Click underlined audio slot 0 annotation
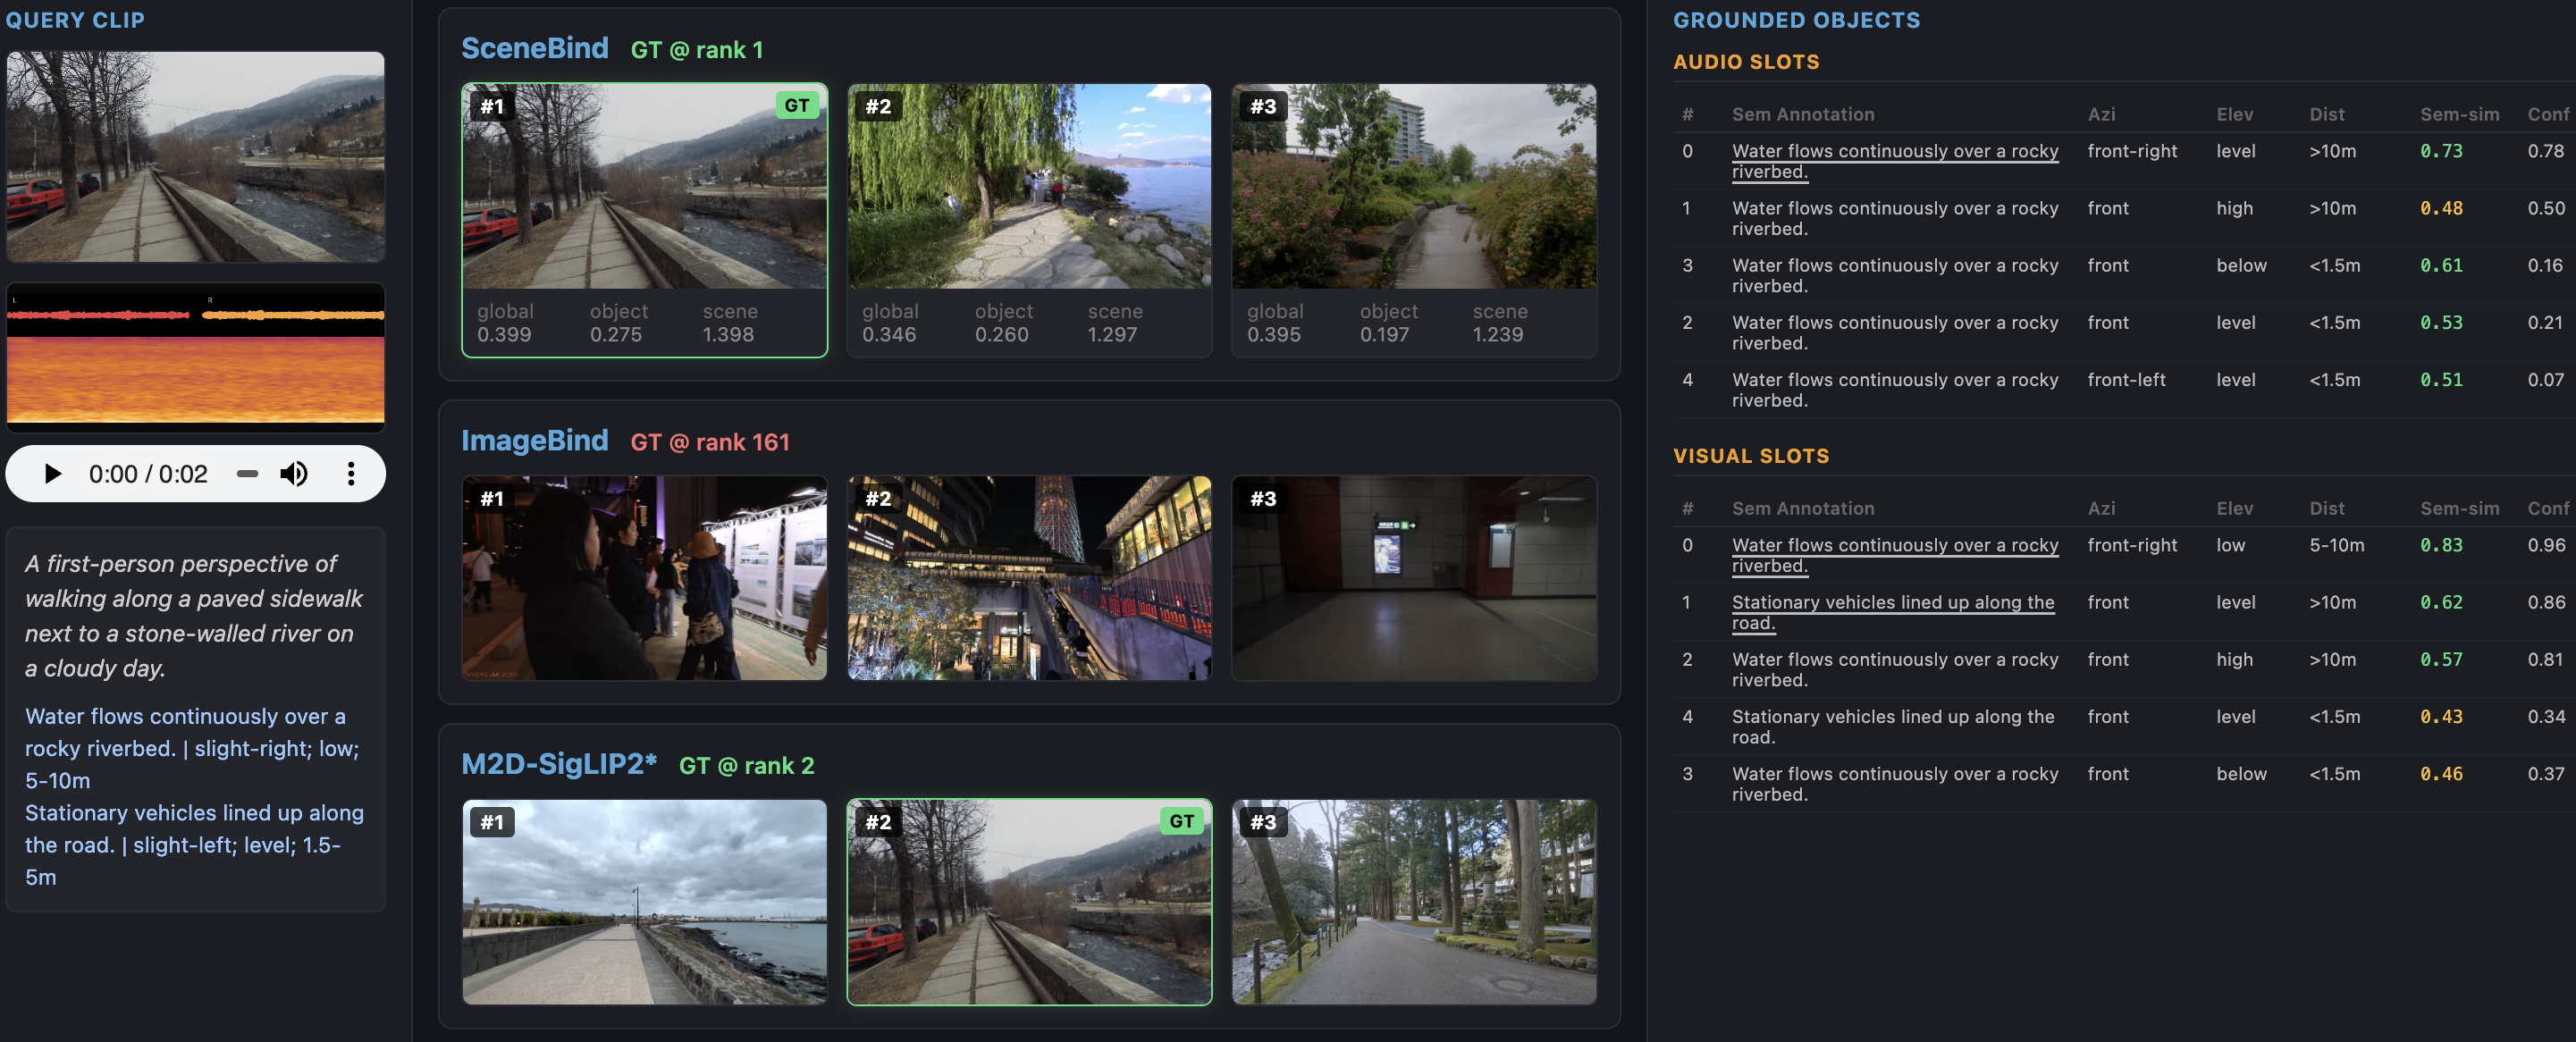Screen dimensions: 2576x1042 (x=1894, y=161)
